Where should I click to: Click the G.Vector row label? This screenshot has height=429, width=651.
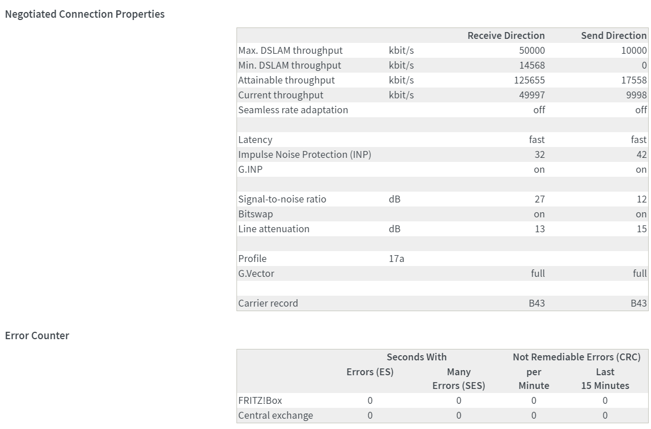(256, 273)
